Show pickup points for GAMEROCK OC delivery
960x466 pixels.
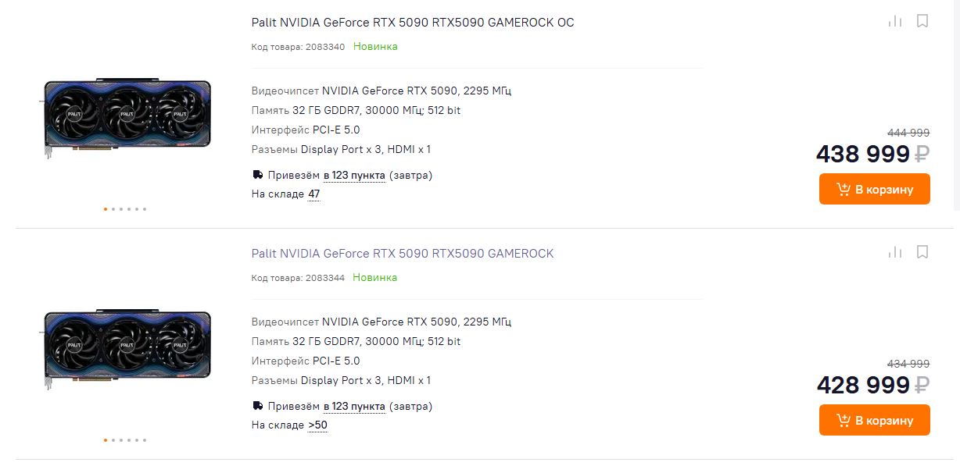[354, 175]
